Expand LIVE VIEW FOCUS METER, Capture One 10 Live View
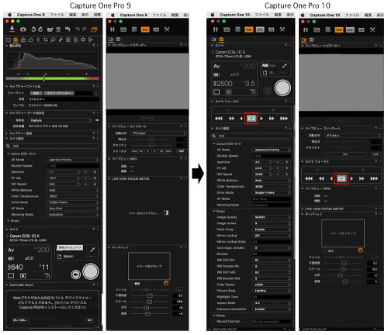Screen dimensions: 388x335 [302, 209]
